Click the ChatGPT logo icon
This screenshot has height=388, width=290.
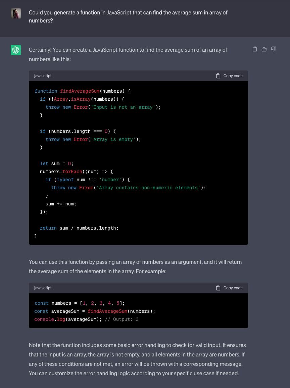pos(15,50)
